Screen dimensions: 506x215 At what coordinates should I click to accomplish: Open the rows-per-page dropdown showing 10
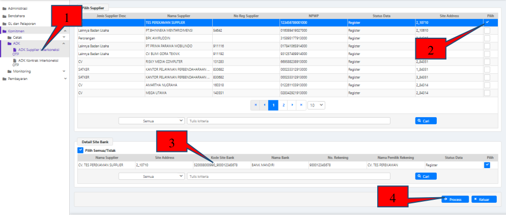coord(316,105)
